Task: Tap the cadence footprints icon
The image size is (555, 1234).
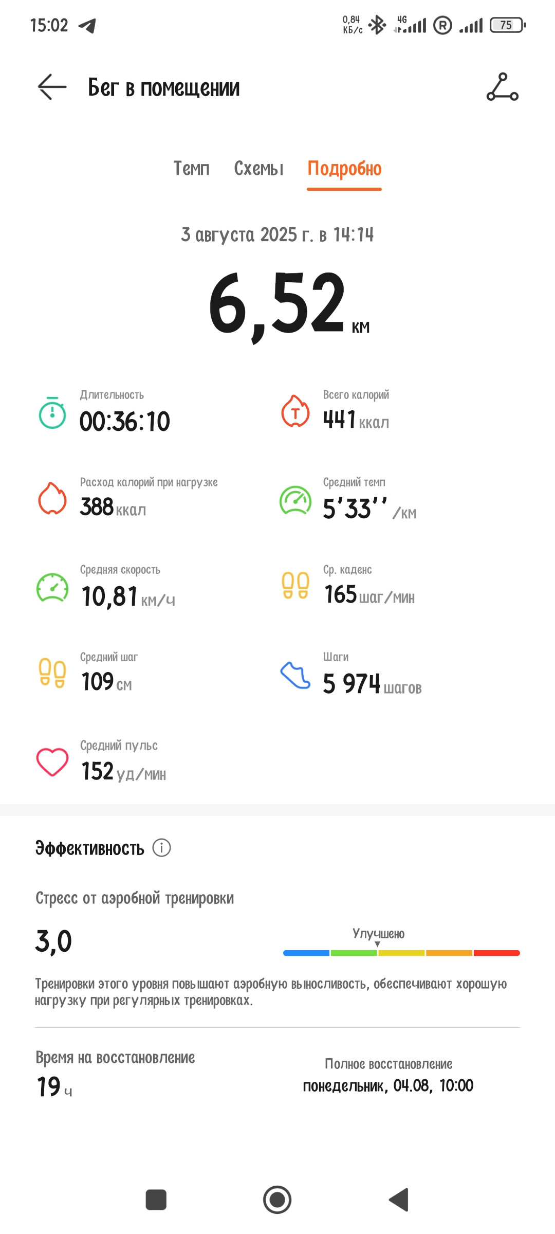Action: (x=295, y=585)
